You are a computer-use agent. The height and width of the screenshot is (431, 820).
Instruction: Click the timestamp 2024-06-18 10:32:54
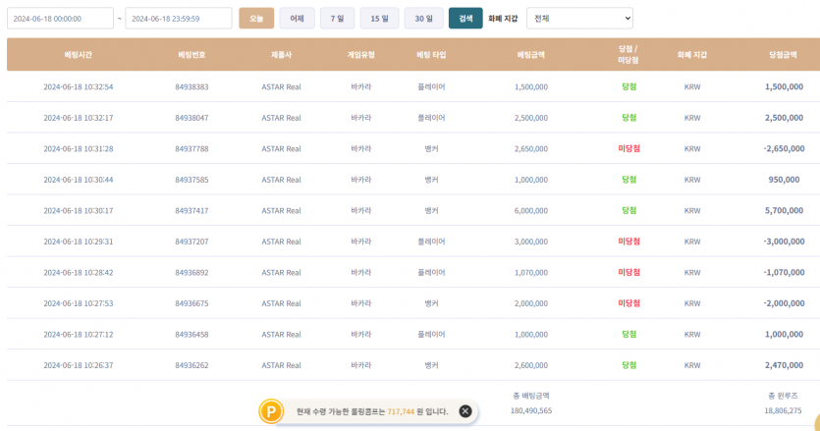click(x=78, y=86)
